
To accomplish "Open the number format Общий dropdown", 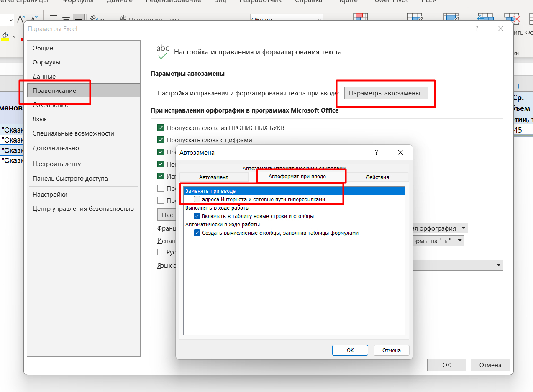I will 320,19.
